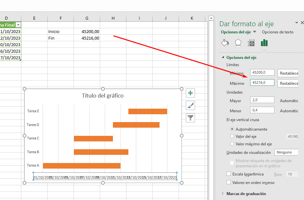This screenshot has height=200, width=304.
Task: Open Effects pentagon tab
Action: pyautogui.click(x=238, y=43)
